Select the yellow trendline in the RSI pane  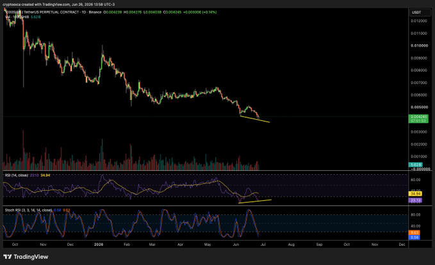(x=255, y=201)
